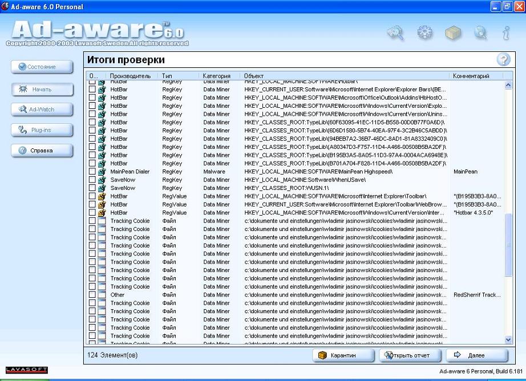Click the RegValue icon of the Hotbar 4.3.5.0 row
Image resolution: width=526 pixels, height=381 pixels.
pos(102,213)
